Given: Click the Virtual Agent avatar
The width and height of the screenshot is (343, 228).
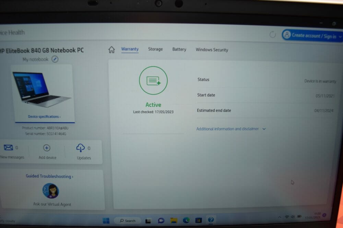Looking at the screenshot, I should click(51, 191).
